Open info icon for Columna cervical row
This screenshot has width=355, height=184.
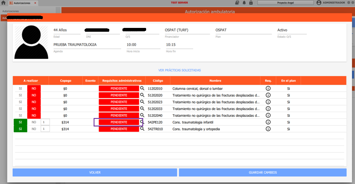click(268, 89)
